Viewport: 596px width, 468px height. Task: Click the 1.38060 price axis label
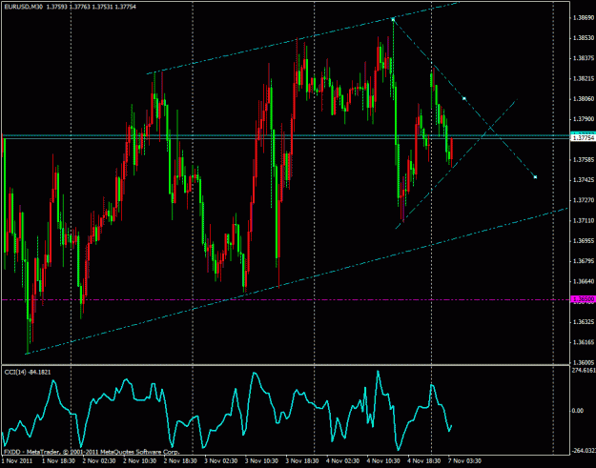pyautogui.click(x=584, y=99)
